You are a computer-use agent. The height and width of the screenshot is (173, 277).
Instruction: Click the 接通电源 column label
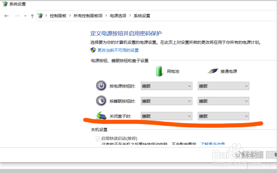tap(229, 72)
